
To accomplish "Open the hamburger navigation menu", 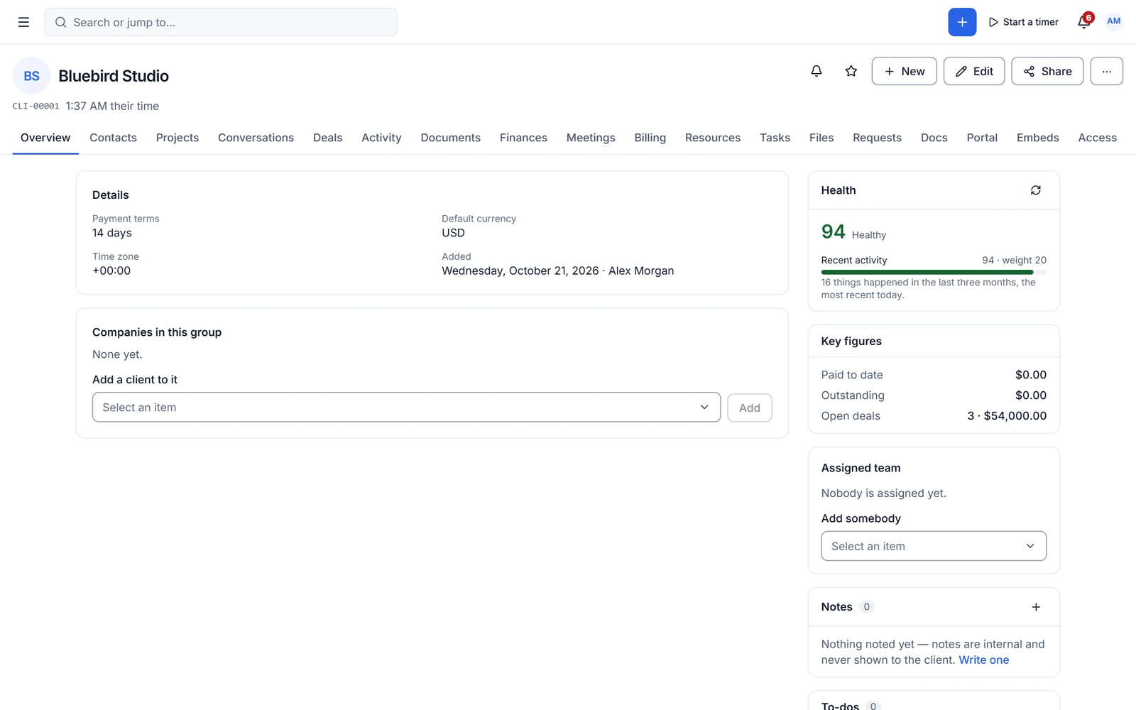I will tap(23, 22).
